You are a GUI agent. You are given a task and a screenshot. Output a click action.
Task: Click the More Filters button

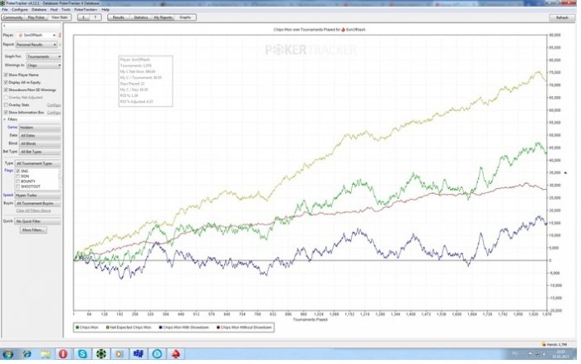click(x=33, y=231)
